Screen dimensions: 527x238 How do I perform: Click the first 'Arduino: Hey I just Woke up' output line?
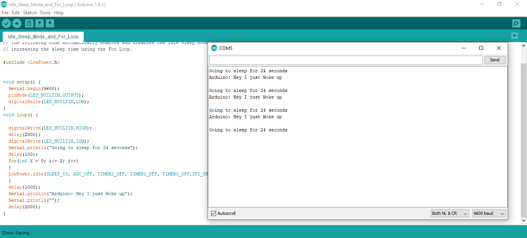coord(245,77)
